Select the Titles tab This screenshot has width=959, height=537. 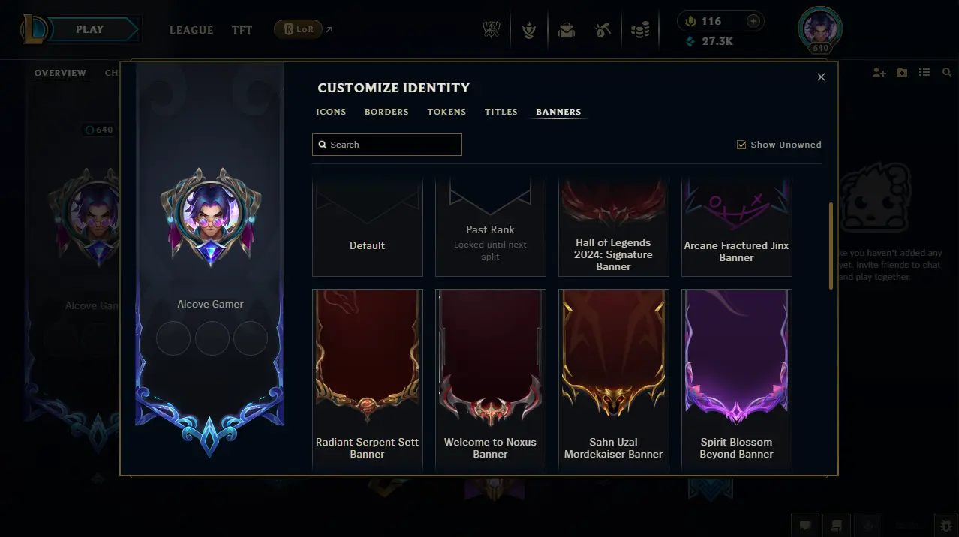[501, 112]
